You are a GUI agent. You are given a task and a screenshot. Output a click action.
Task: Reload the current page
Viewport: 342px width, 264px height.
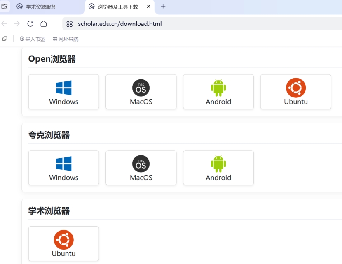coord(30,23)
